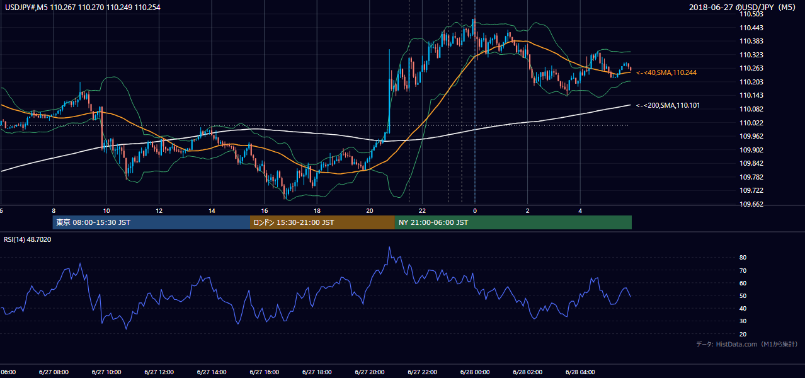Viewport: 805px width, 378px height.
Task: Click RSI scale value 30
Action: [x=743, y=321]
